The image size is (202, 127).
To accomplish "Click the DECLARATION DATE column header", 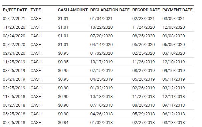I will [x=110, y=10].
